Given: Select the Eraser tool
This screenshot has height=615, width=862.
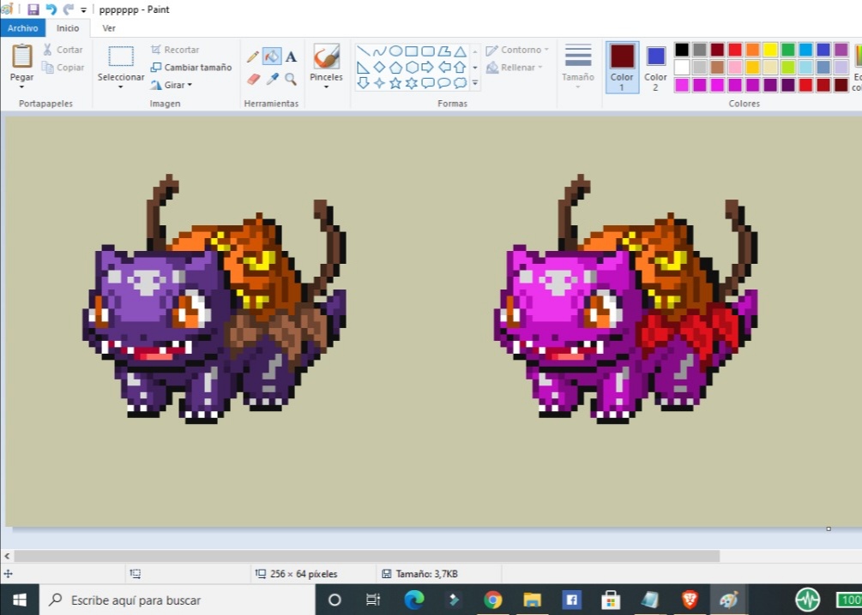Looking at the screenshot, I should 253,79.
